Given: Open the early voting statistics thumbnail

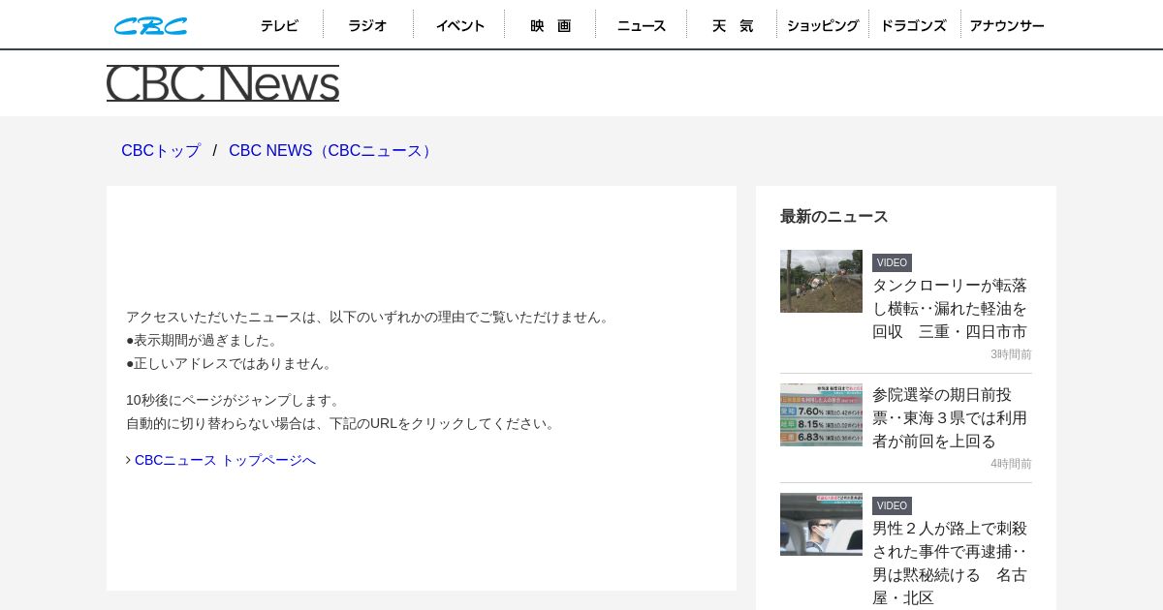Looking at the screenshot, I should 821,414.
